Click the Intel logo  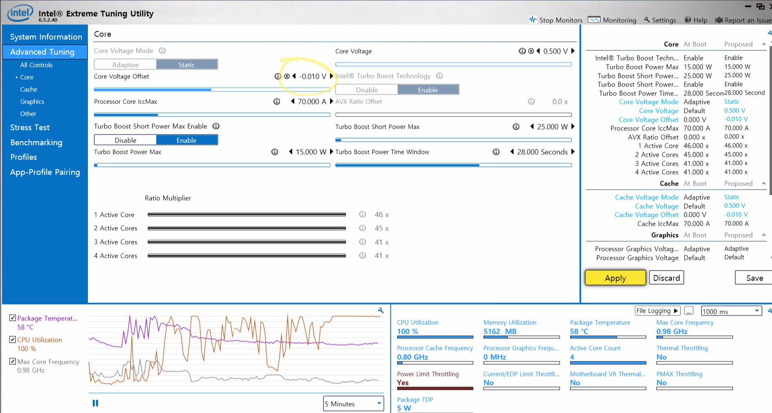point(20,13)
